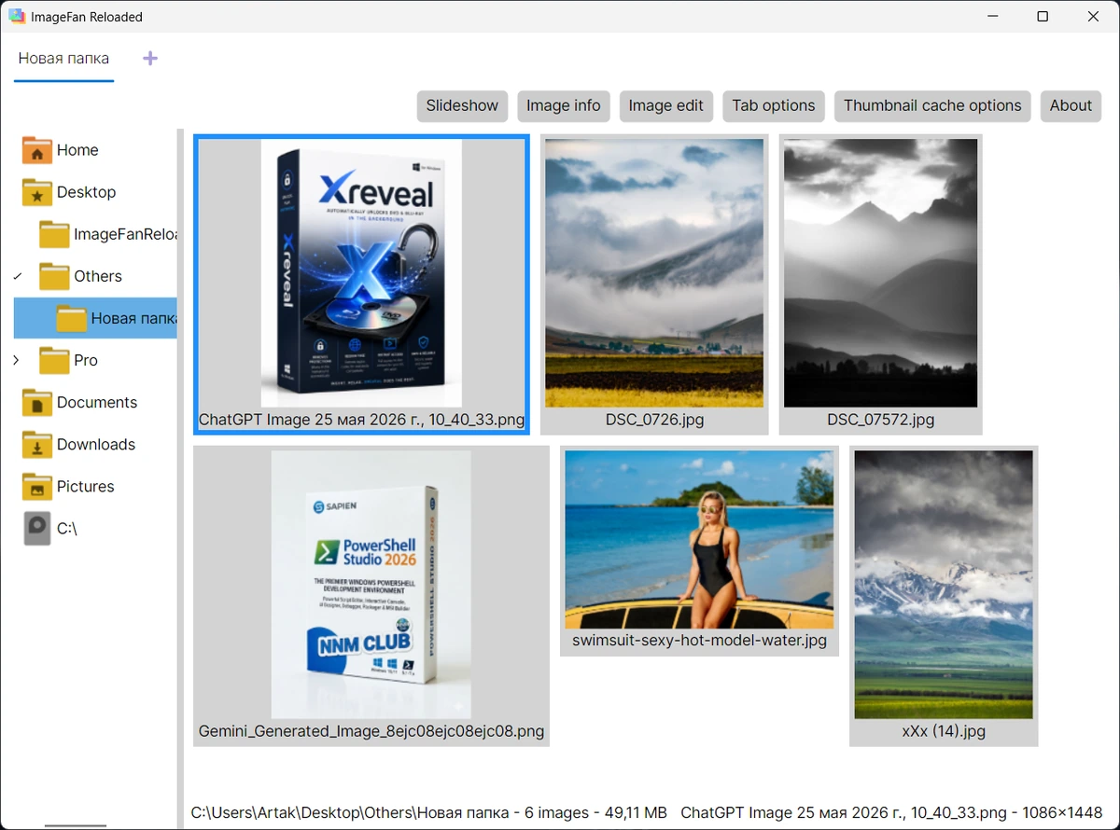Click the Documents folder icon

click(36, 402)
